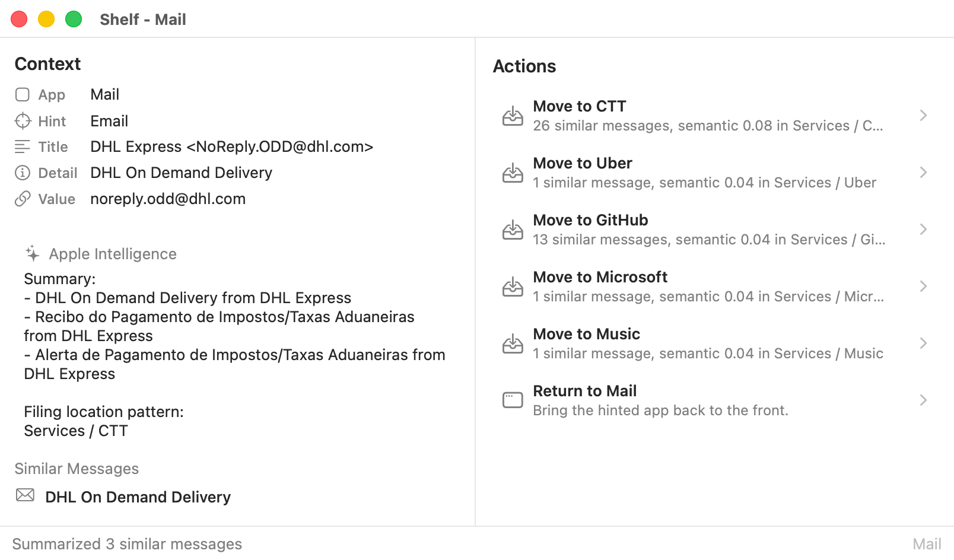
Task: Minimize the Shelf window with yellow button
Action: (46, 20)
